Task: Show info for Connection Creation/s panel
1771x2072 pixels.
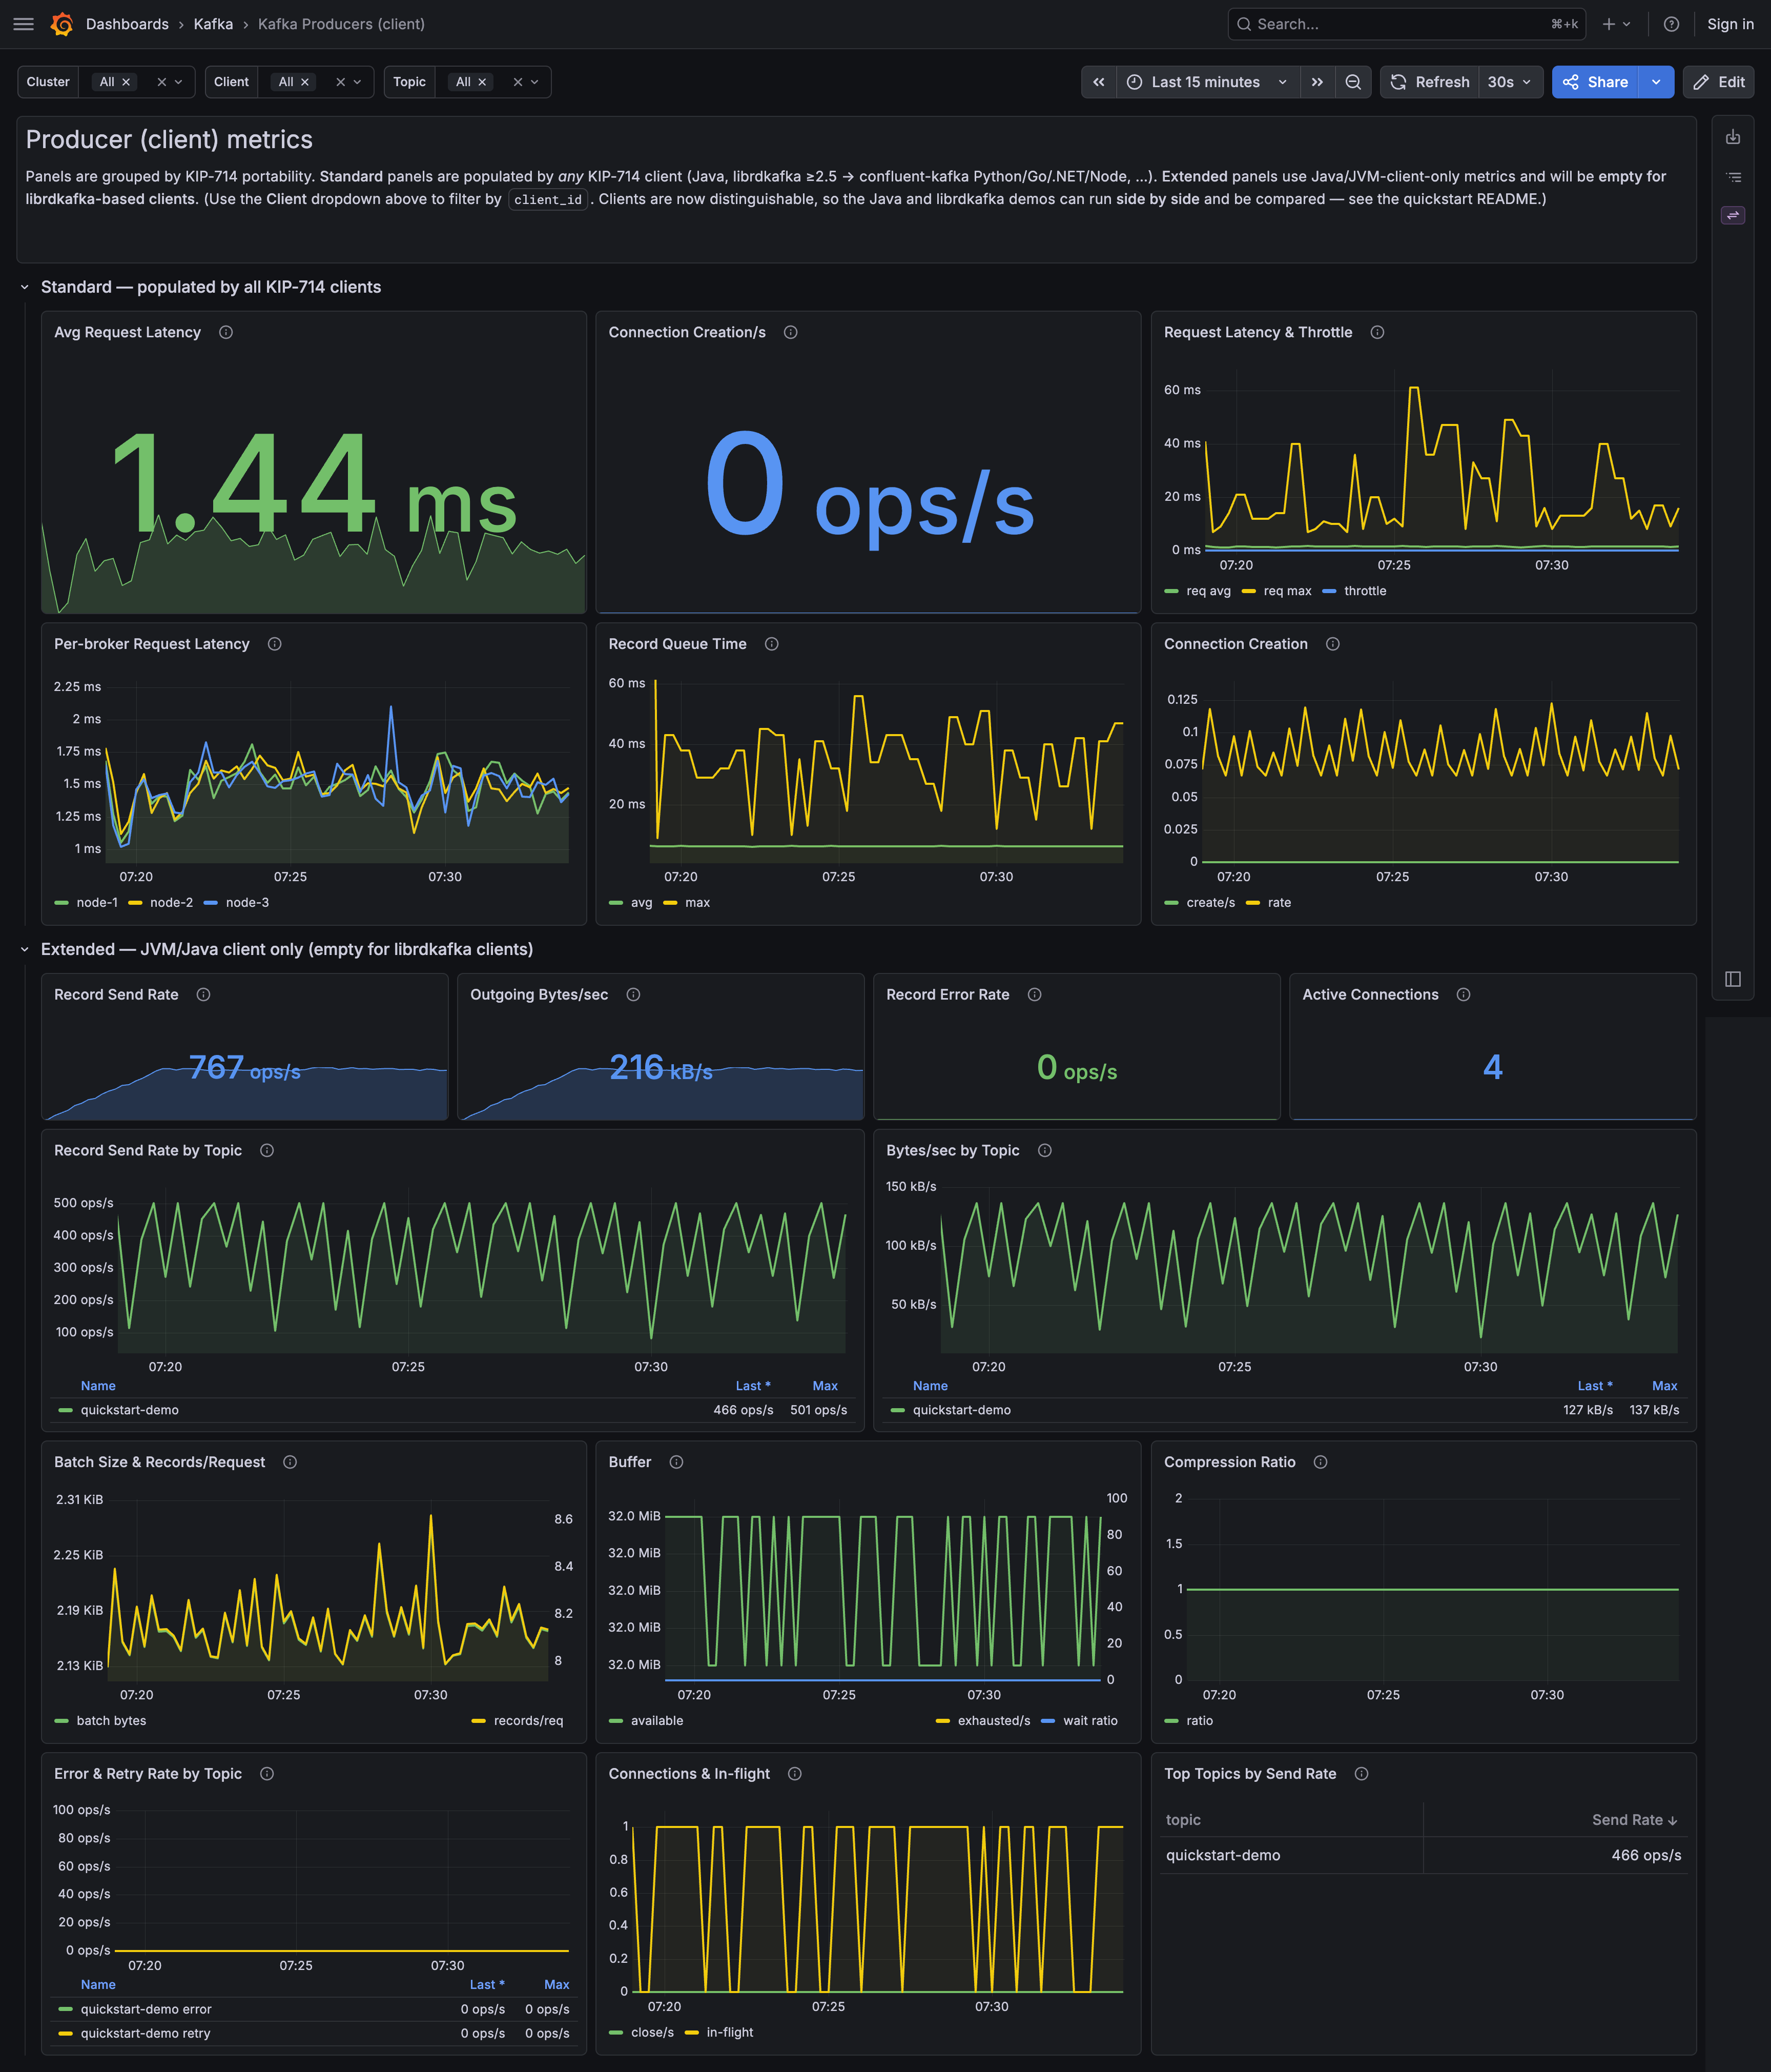Action: click(x=791, y=332)
